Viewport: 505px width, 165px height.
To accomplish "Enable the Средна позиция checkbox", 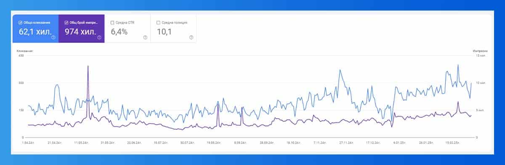I will [x=158, y=22].
